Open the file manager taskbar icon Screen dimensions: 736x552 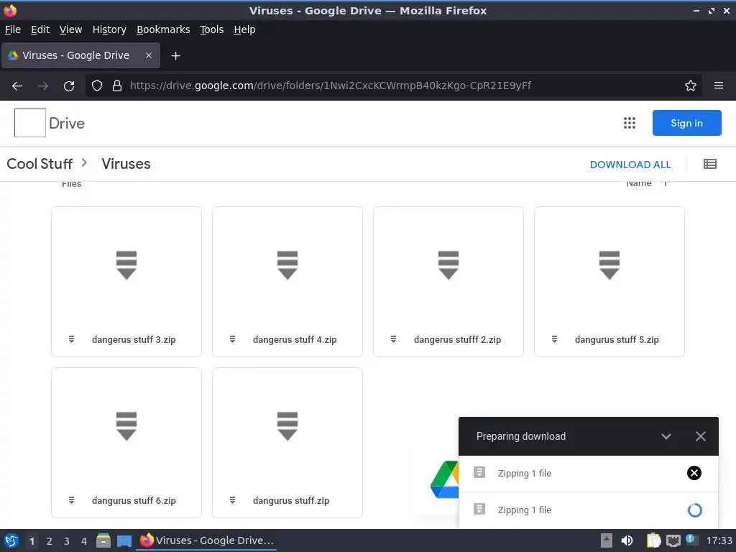point(103,540)
